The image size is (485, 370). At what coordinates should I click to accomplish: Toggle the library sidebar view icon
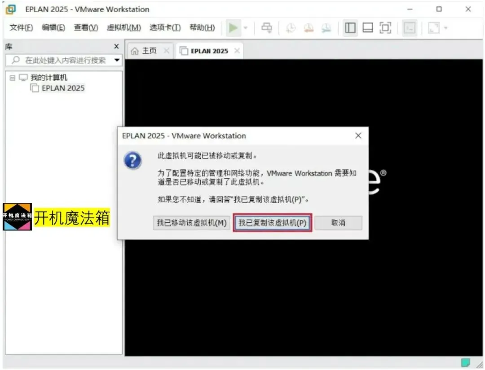point(350,28)
